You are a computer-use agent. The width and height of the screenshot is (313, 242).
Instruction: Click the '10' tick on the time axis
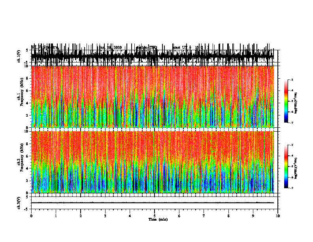(x=278, y=216)
